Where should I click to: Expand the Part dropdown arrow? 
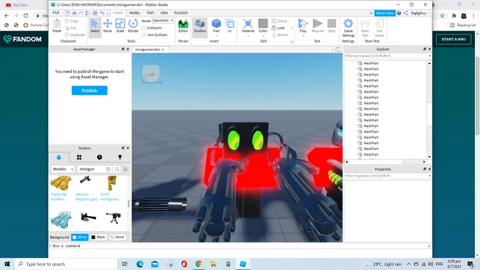(x=216, y=36)
